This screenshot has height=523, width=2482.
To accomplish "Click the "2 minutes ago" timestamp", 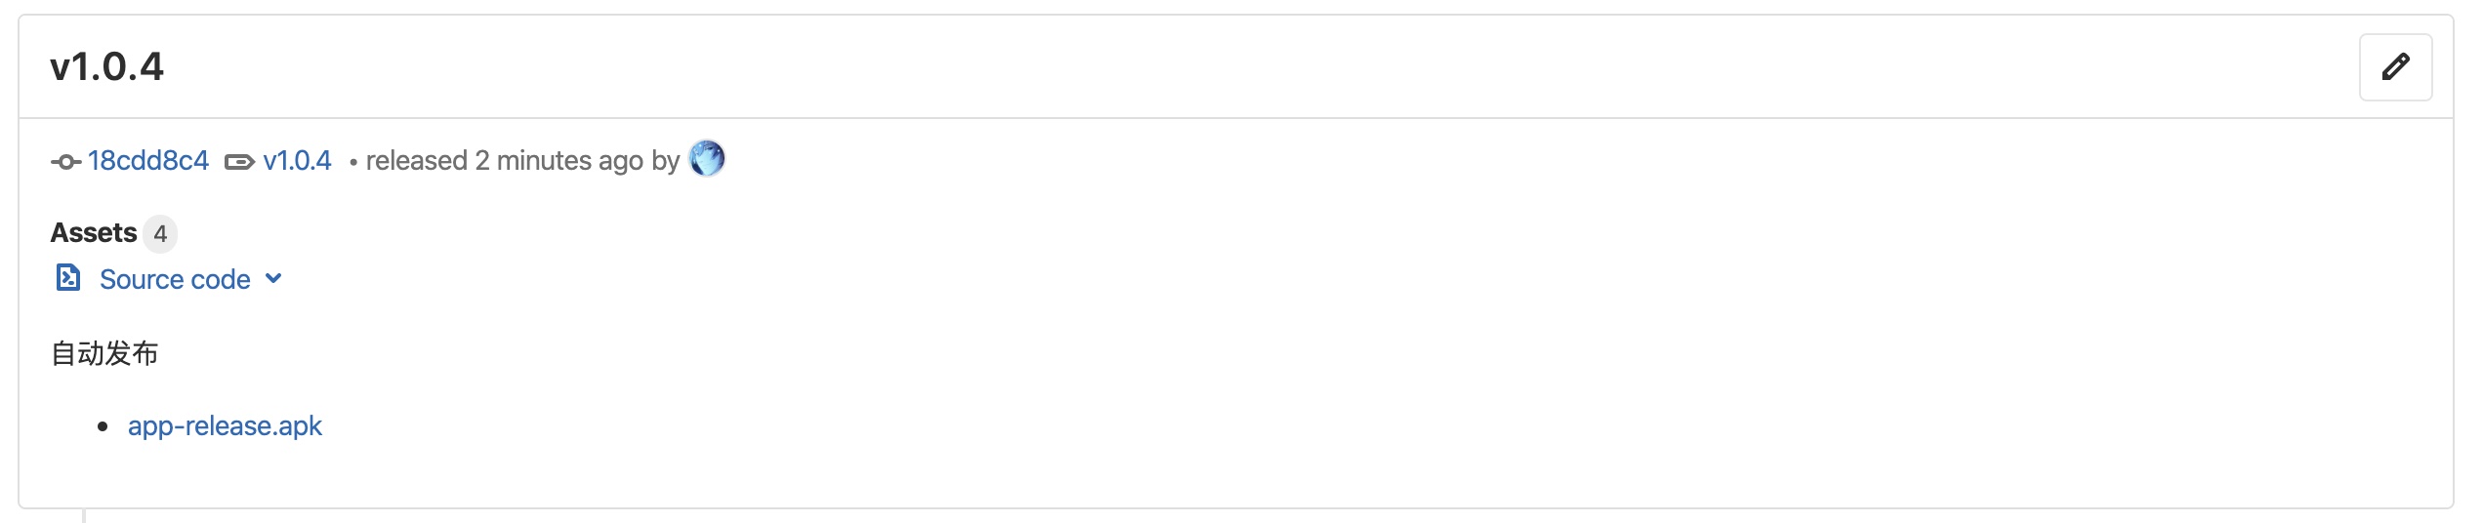I will pyautogui.click(x=558, y=161).
